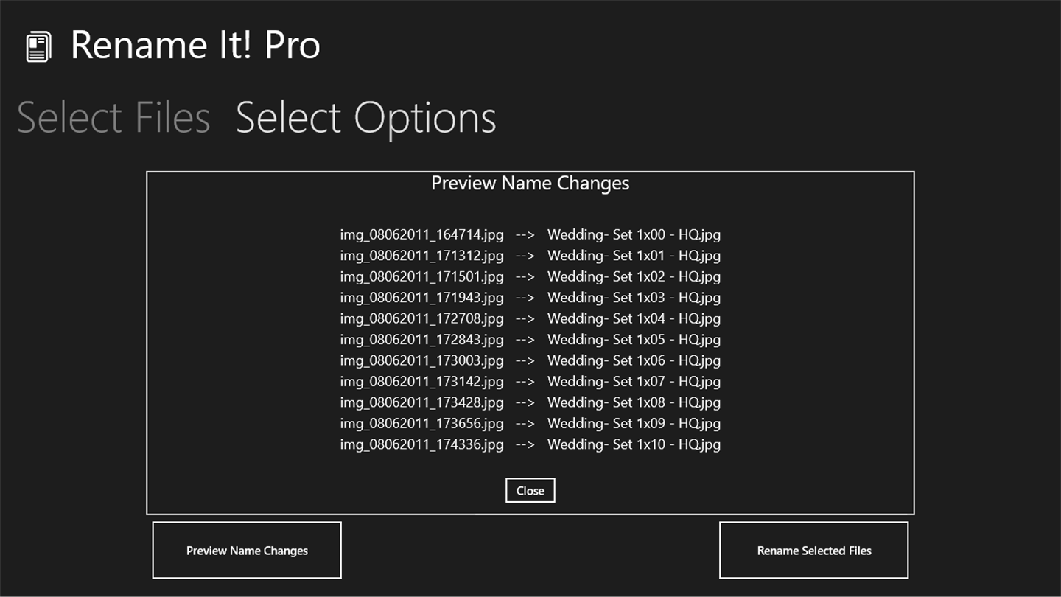This screenshot has width=1061, height=597.
Task: Click new name Wedding- Set 1x08 - HQ.jpg
Action: click(x=634, y=402)
